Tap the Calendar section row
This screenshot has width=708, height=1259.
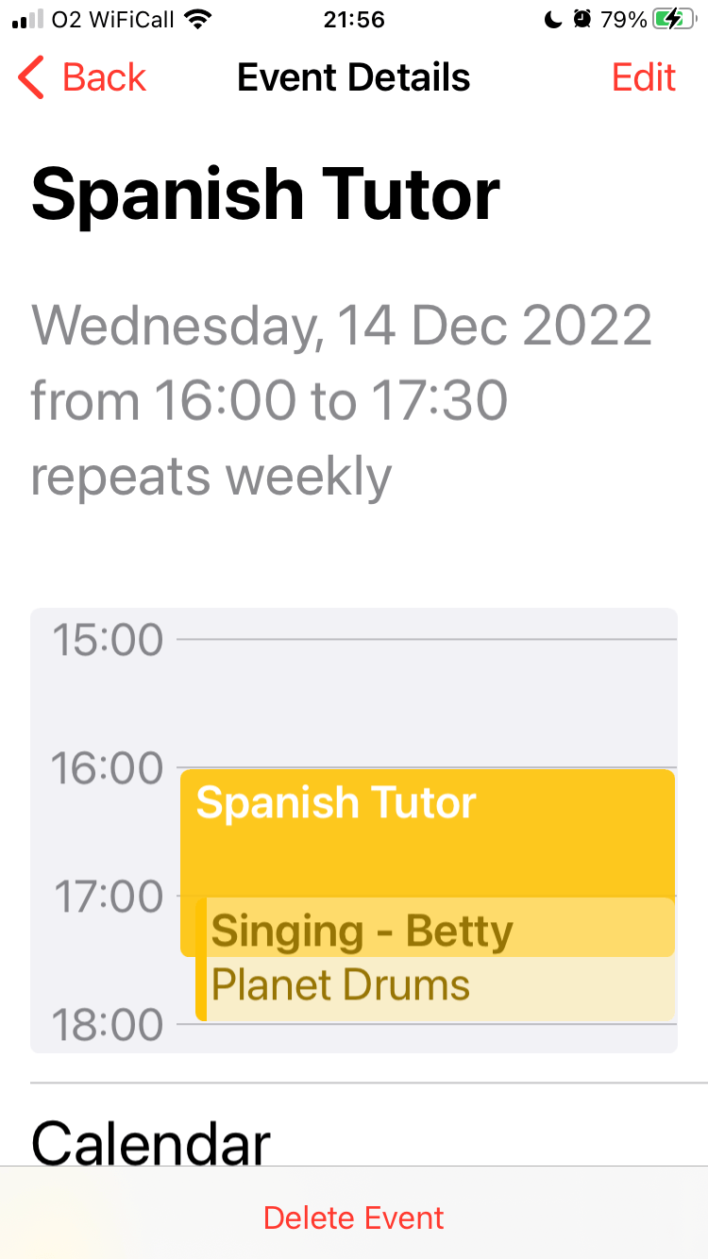151,1142
